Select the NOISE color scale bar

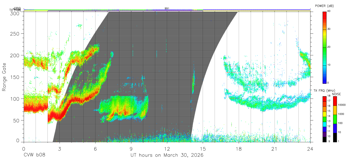335,119
